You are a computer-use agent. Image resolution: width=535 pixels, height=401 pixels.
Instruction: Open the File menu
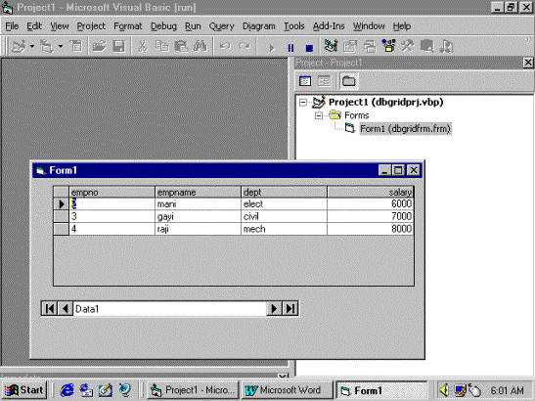(12, 26)
